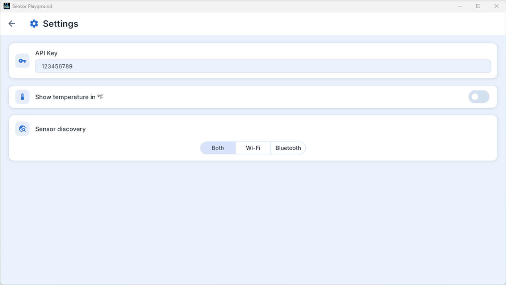Click the Sensor Playground app icon in title bar

(7, 6)
